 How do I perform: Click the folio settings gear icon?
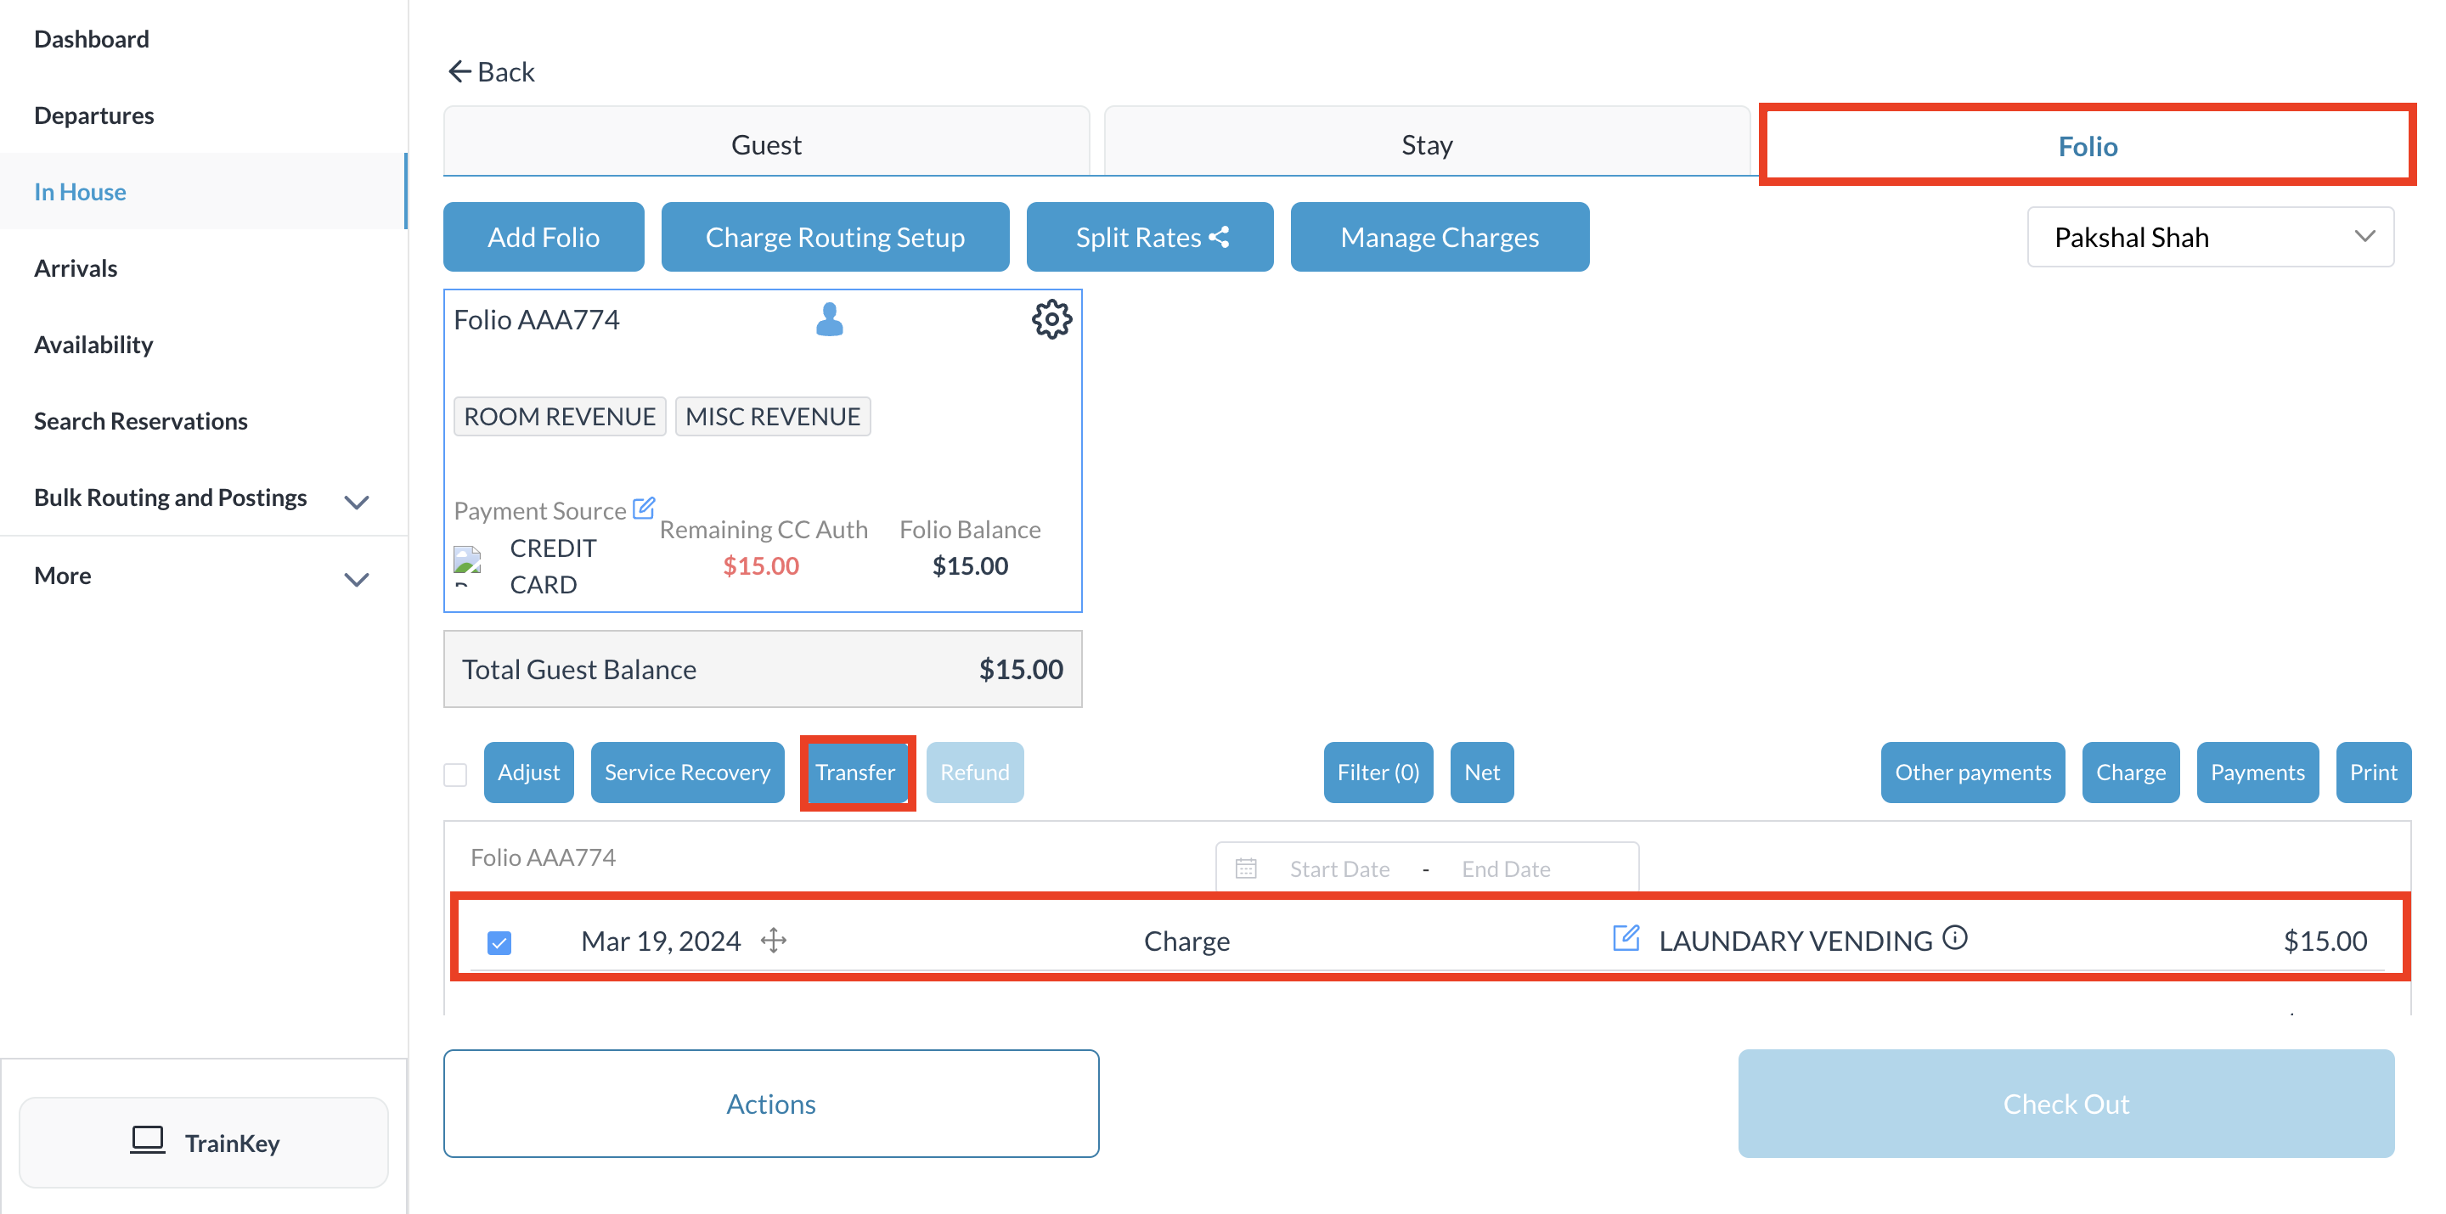click(x=1051, y=320)
